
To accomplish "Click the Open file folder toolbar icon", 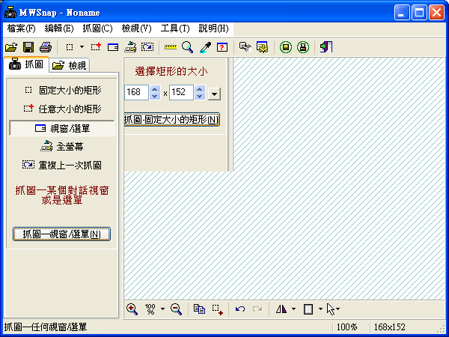I will (x=11, y=47).
